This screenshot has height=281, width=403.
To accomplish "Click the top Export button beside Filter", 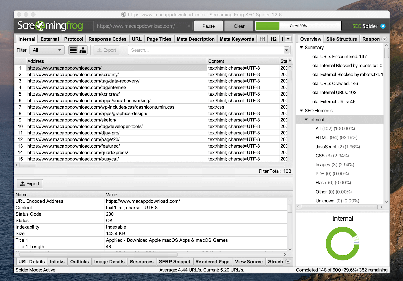I will [107, 50].
